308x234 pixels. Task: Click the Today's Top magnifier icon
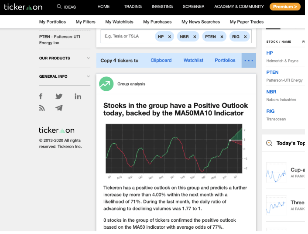[269, 143]
